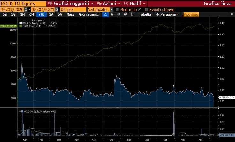Screen dimensions: 235x142
Task: Click the Grafico linea title label
Action: coord(218,4)
